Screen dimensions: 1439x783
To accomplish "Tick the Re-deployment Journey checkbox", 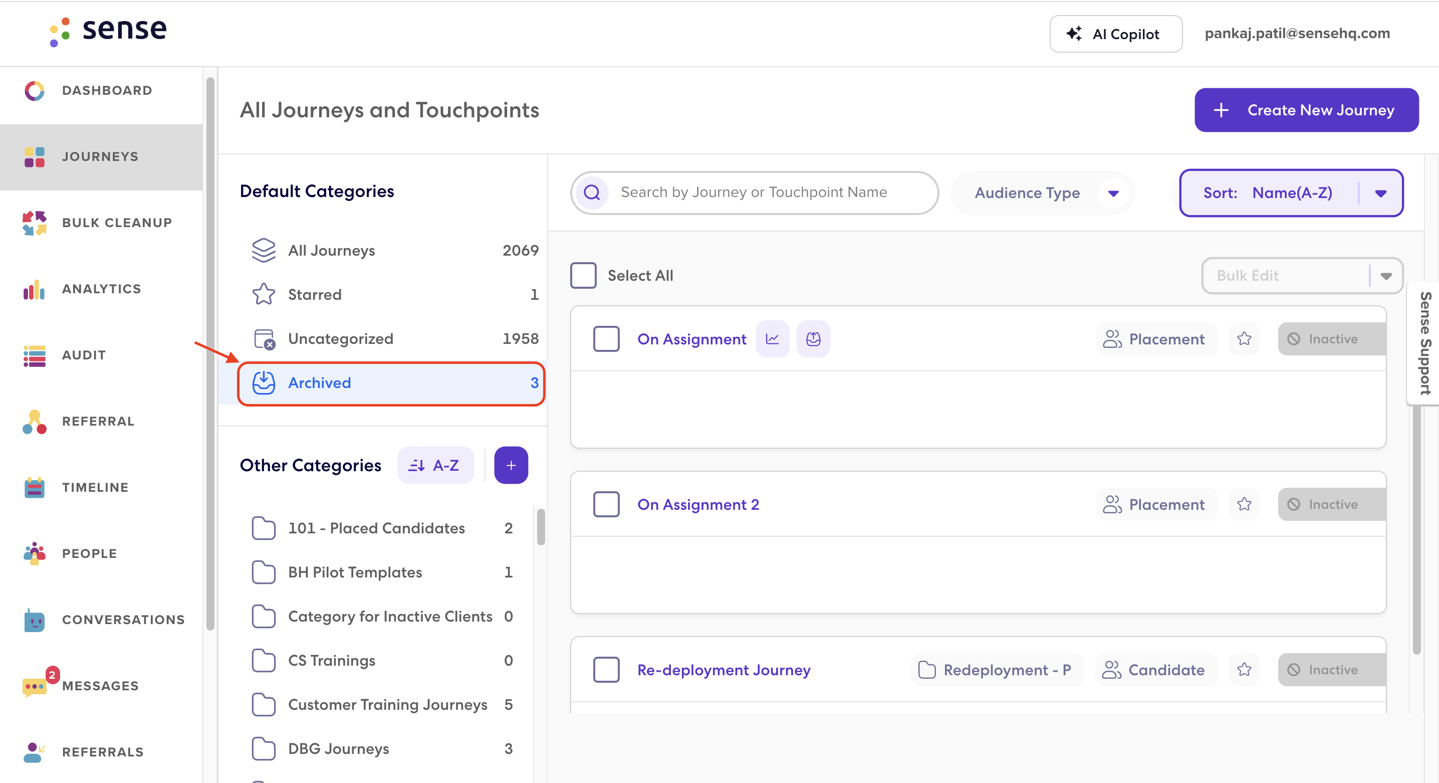I will click(x=606, y=670).
